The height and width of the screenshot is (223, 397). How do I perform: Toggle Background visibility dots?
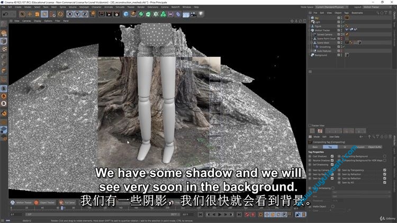pos(341,55)
